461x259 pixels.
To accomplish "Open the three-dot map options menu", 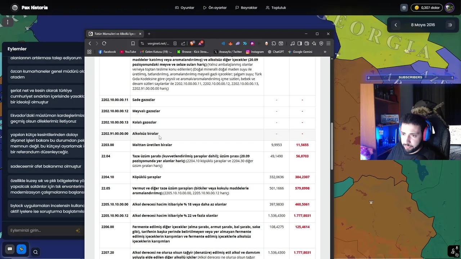I will click(x=8, y=22).
